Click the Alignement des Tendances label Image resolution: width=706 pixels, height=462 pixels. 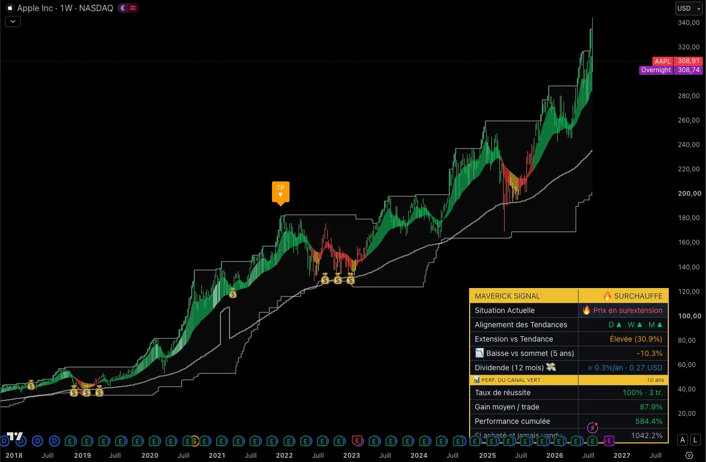(x=521, y=325)
